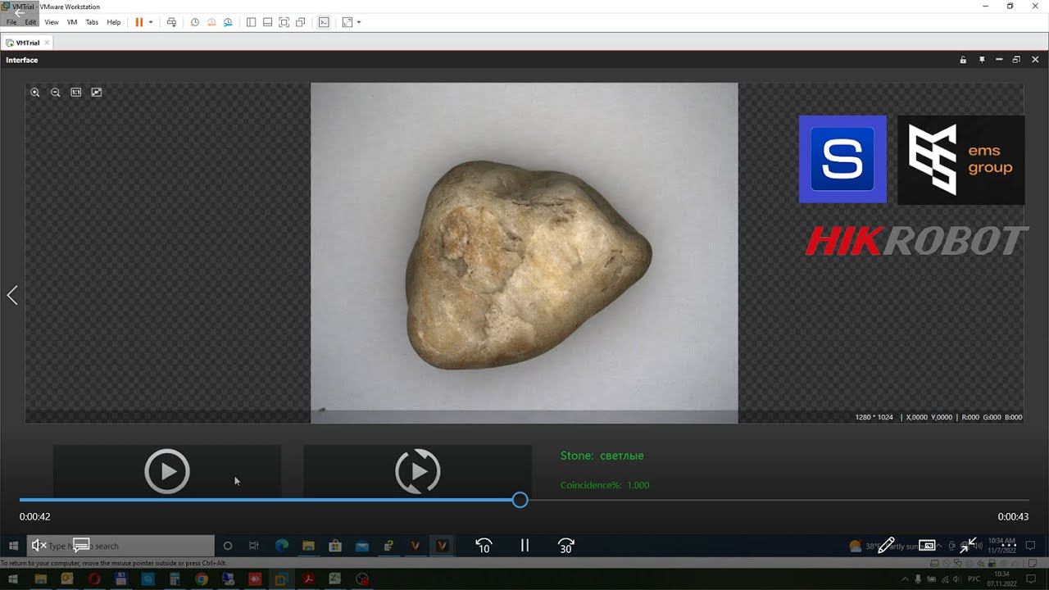Toggle the interface lock icon

point(964,60)
